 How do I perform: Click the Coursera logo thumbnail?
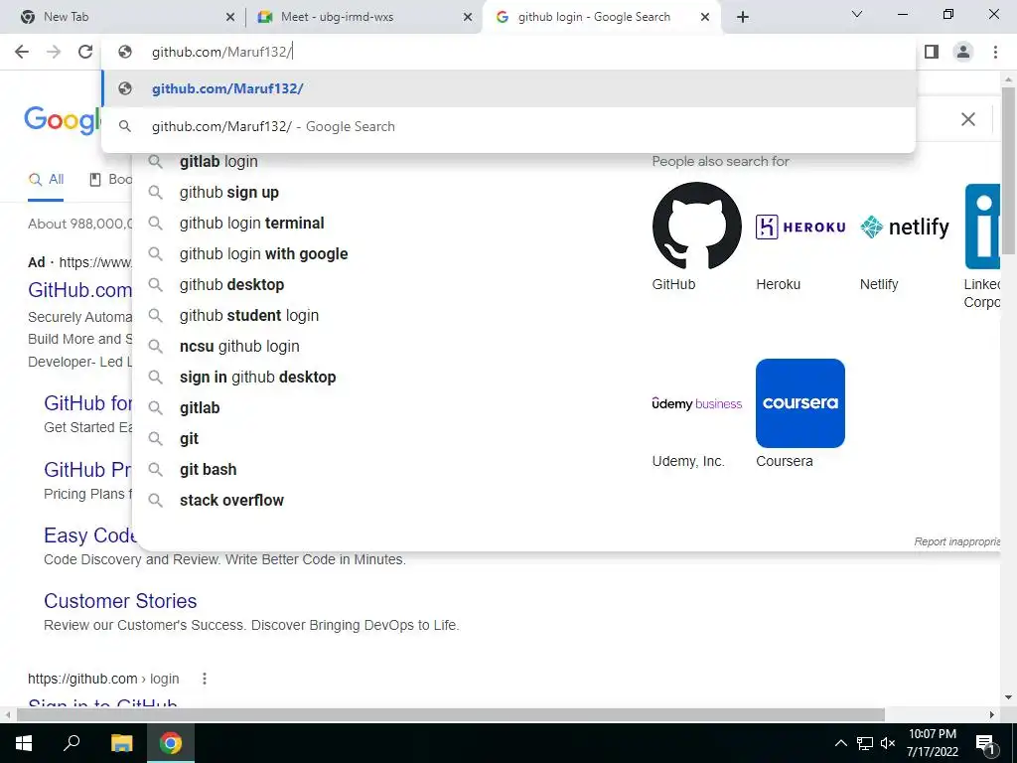[800, 403]
